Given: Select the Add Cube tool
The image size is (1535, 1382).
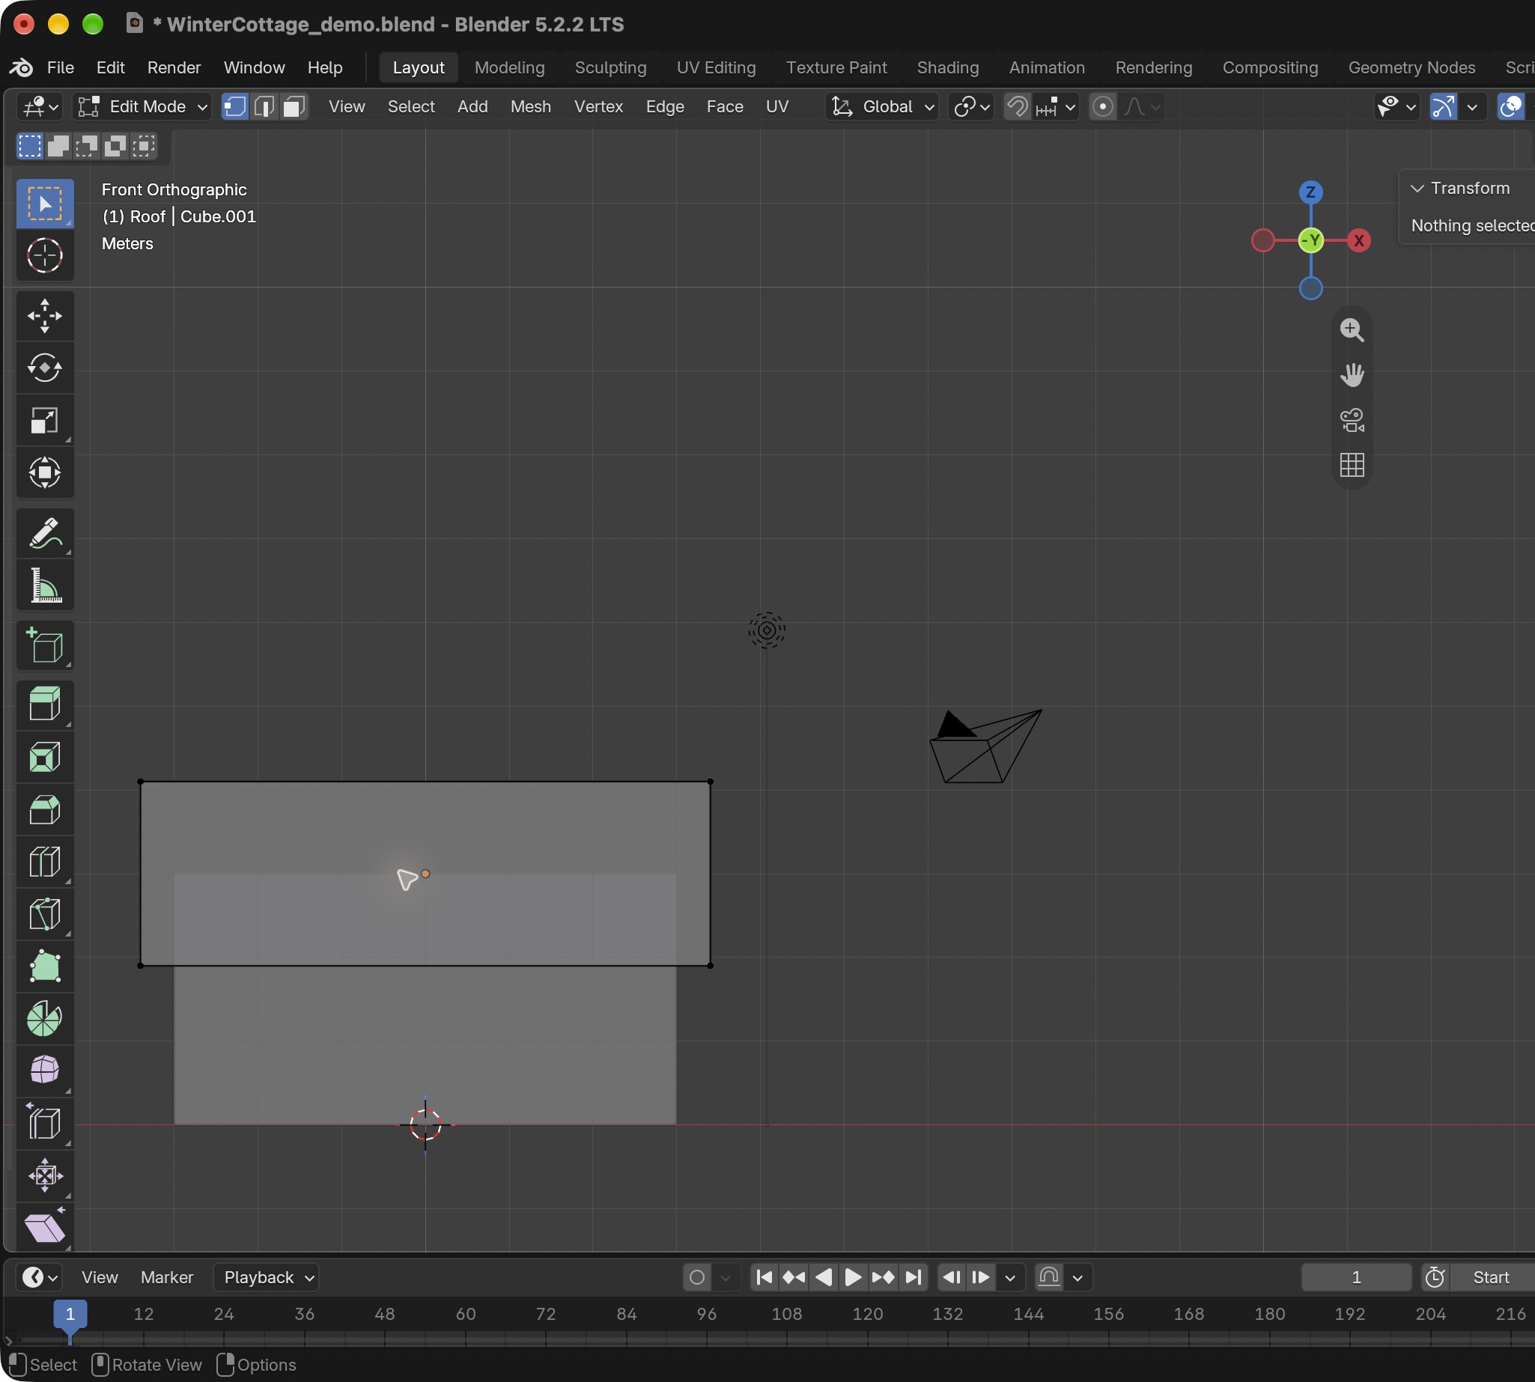Looking at the screenshot, I should click(x=45, y=646).
